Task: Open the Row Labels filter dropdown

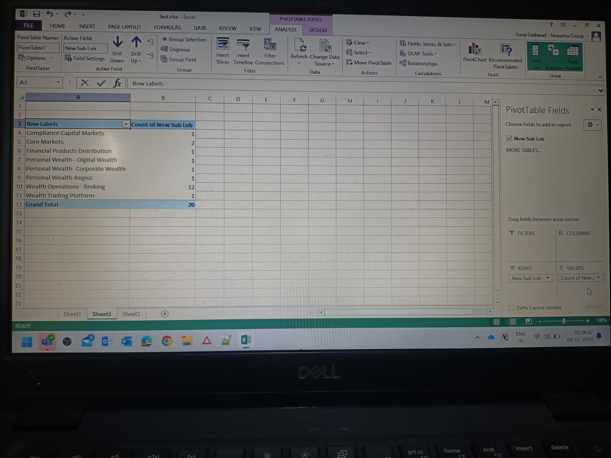Action: [x=126, y=124]
